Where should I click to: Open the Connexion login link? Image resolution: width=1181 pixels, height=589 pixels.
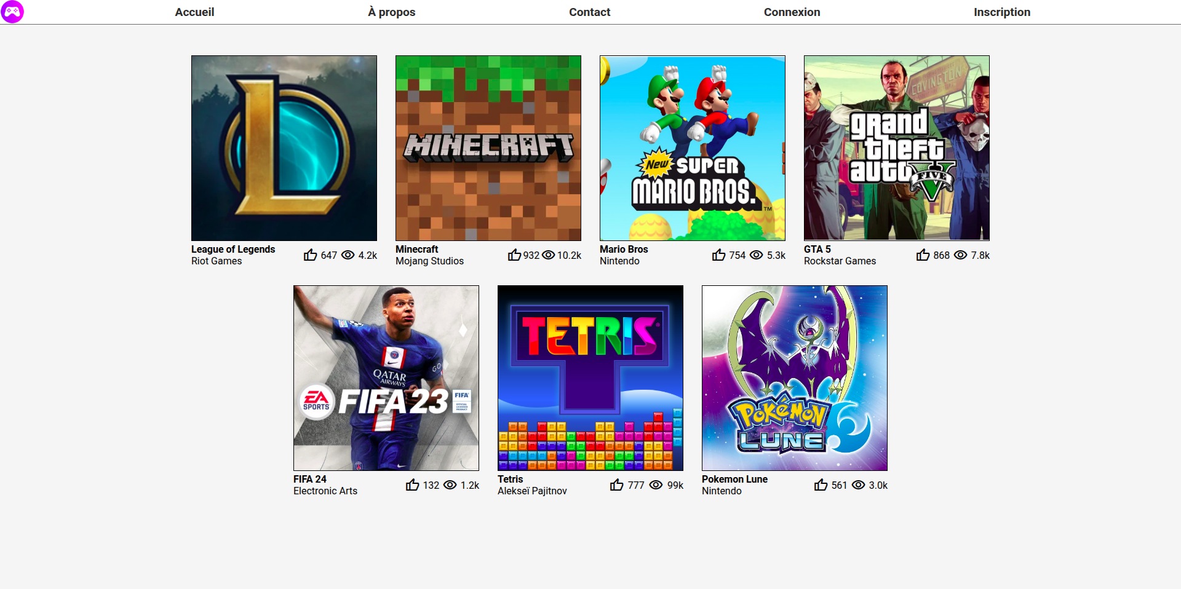tap(792, 12)
